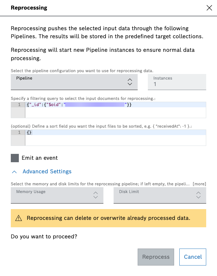This screenshot has width=217, height=276.
Task: Enable the Emit an event checkbox
Action: [15, 158]
